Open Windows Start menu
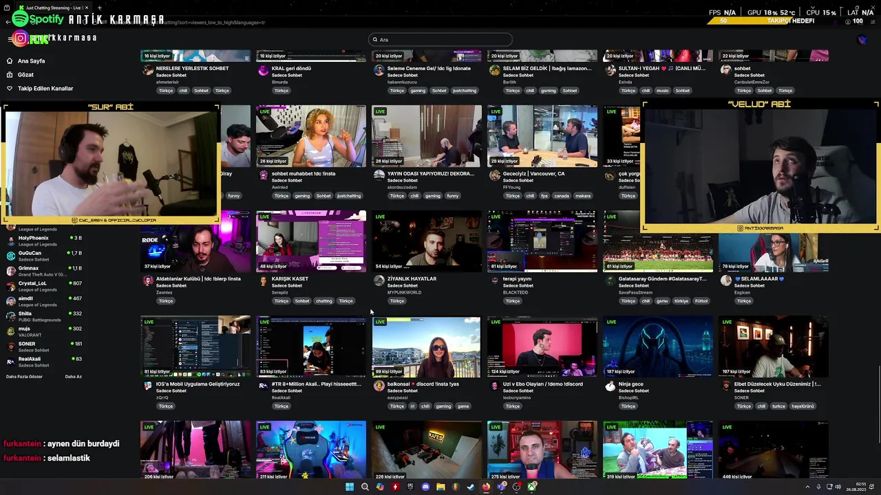 coord(350,487)
